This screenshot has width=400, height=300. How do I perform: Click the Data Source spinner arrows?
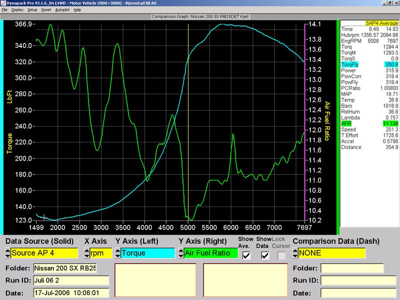click(x=7, y=253)
